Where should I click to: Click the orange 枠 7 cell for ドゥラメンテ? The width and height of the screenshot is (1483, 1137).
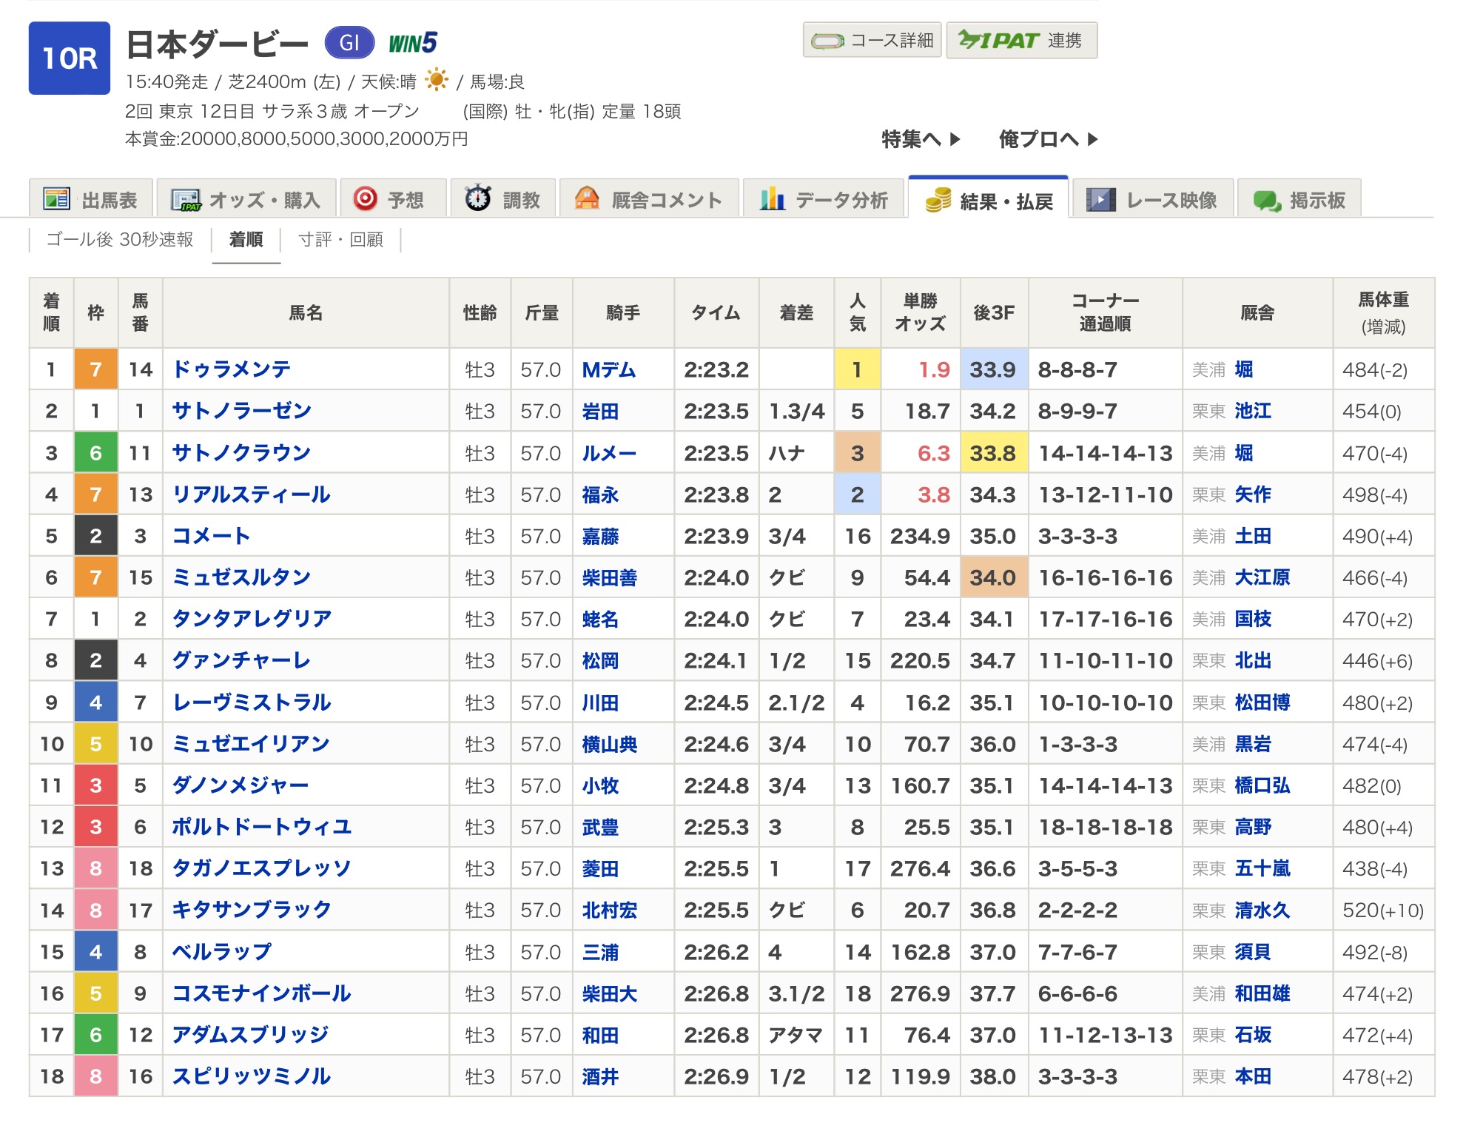tap(95, 369)
